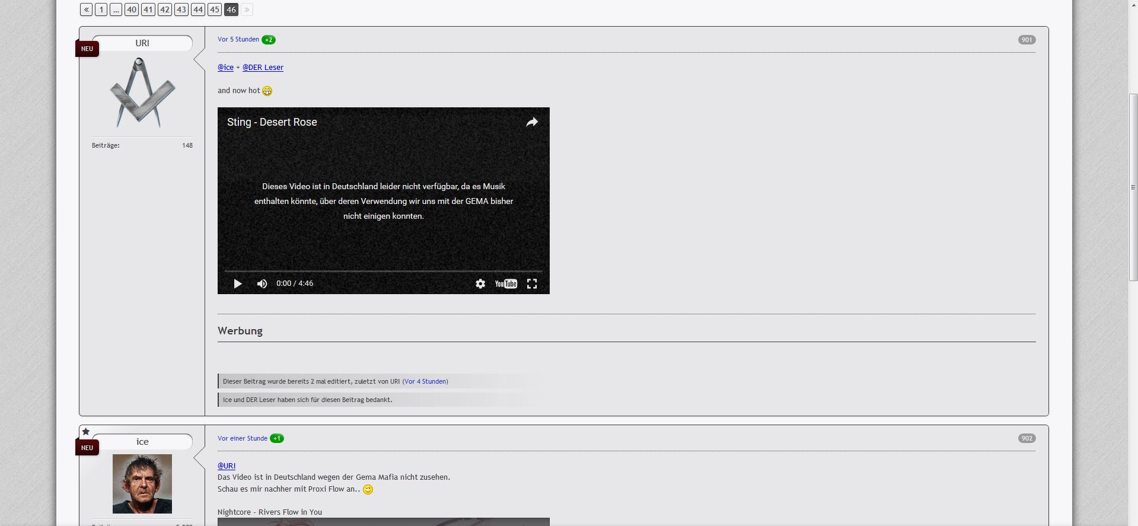Click the star icon above ice's name
The height and width of the screenshot is (526, 1138).
pyautogui.click(x=86, y=432)
